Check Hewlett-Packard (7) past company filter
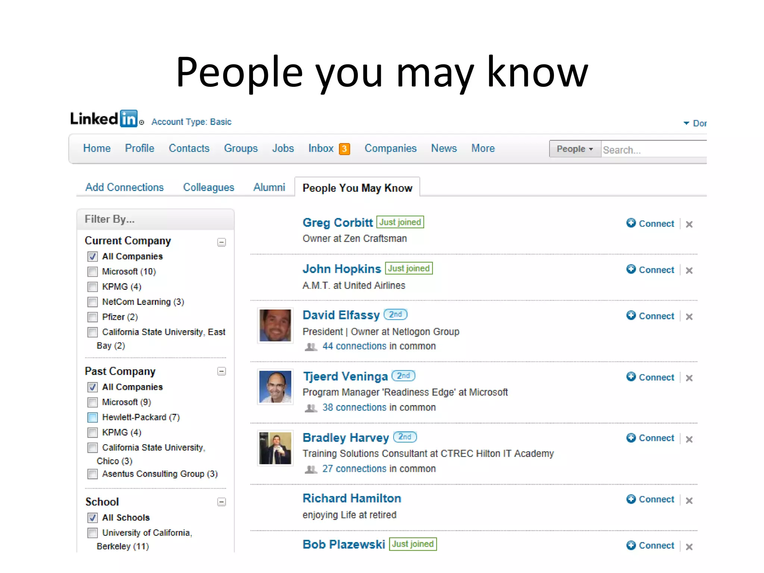This screenshot has width=764, height=573. [x=93, y=417]
